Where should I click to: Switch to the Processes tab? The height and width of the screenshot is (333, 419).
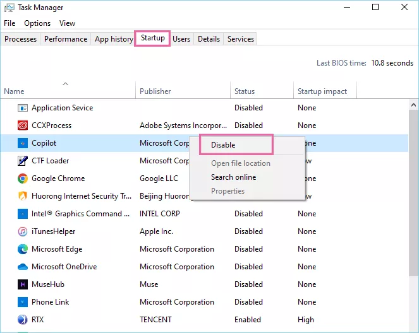(21, 39)
